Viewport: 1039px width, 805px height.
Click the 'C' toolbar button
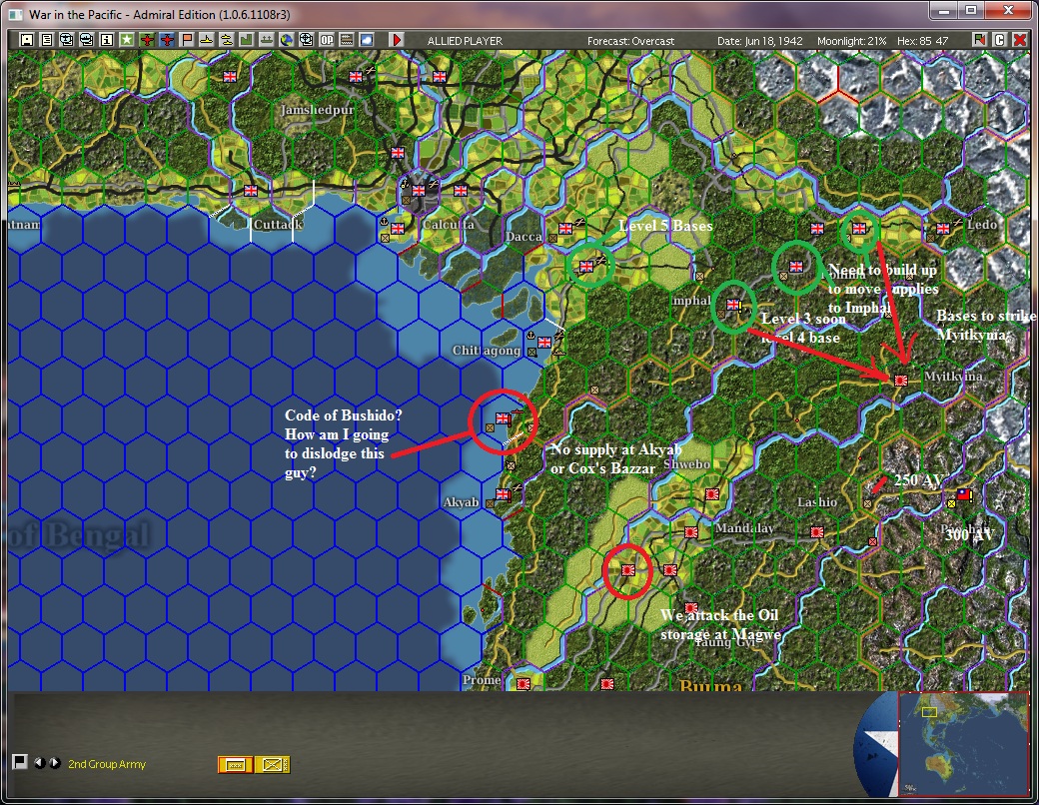[1000, 40]
